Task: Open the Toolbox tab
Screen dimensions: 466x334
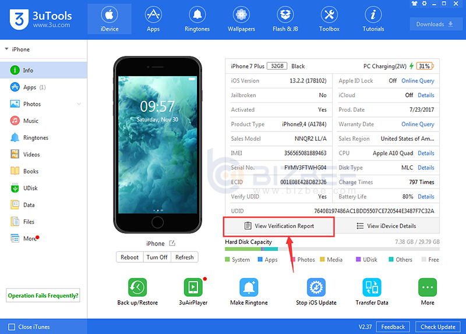Action: tap(329, 19)
